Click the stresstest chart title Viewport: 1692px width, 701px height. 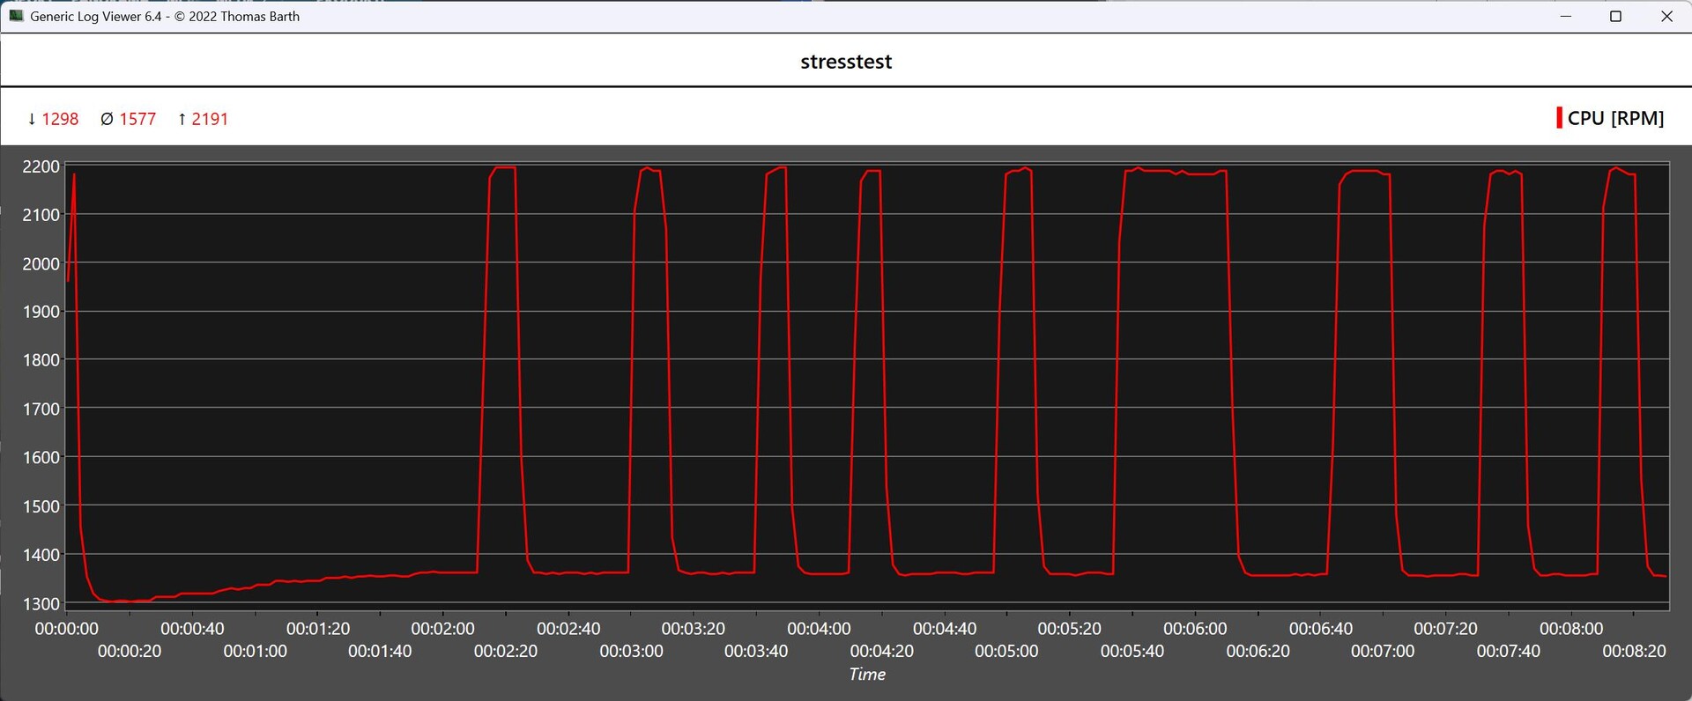click(x=845, y=62)
